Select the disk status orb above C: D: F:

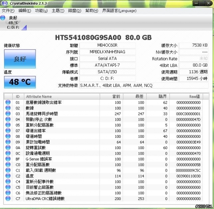point(3,18)
